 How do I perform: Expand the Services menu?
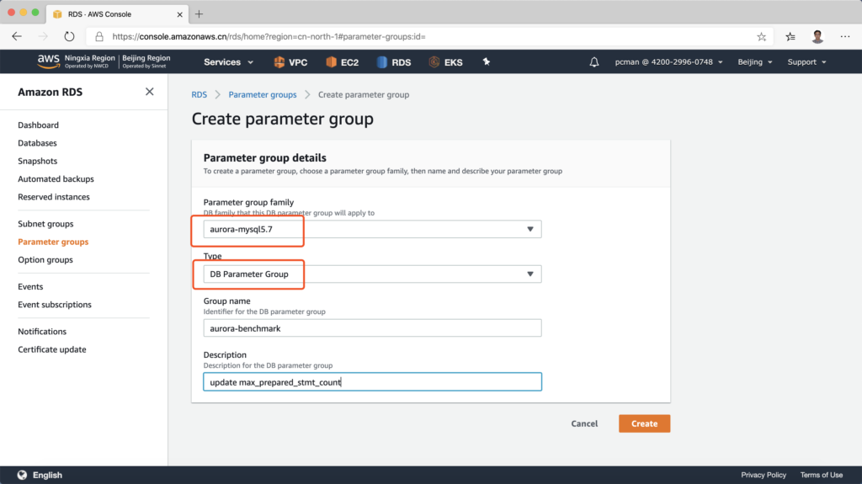(x=227, y=62)
